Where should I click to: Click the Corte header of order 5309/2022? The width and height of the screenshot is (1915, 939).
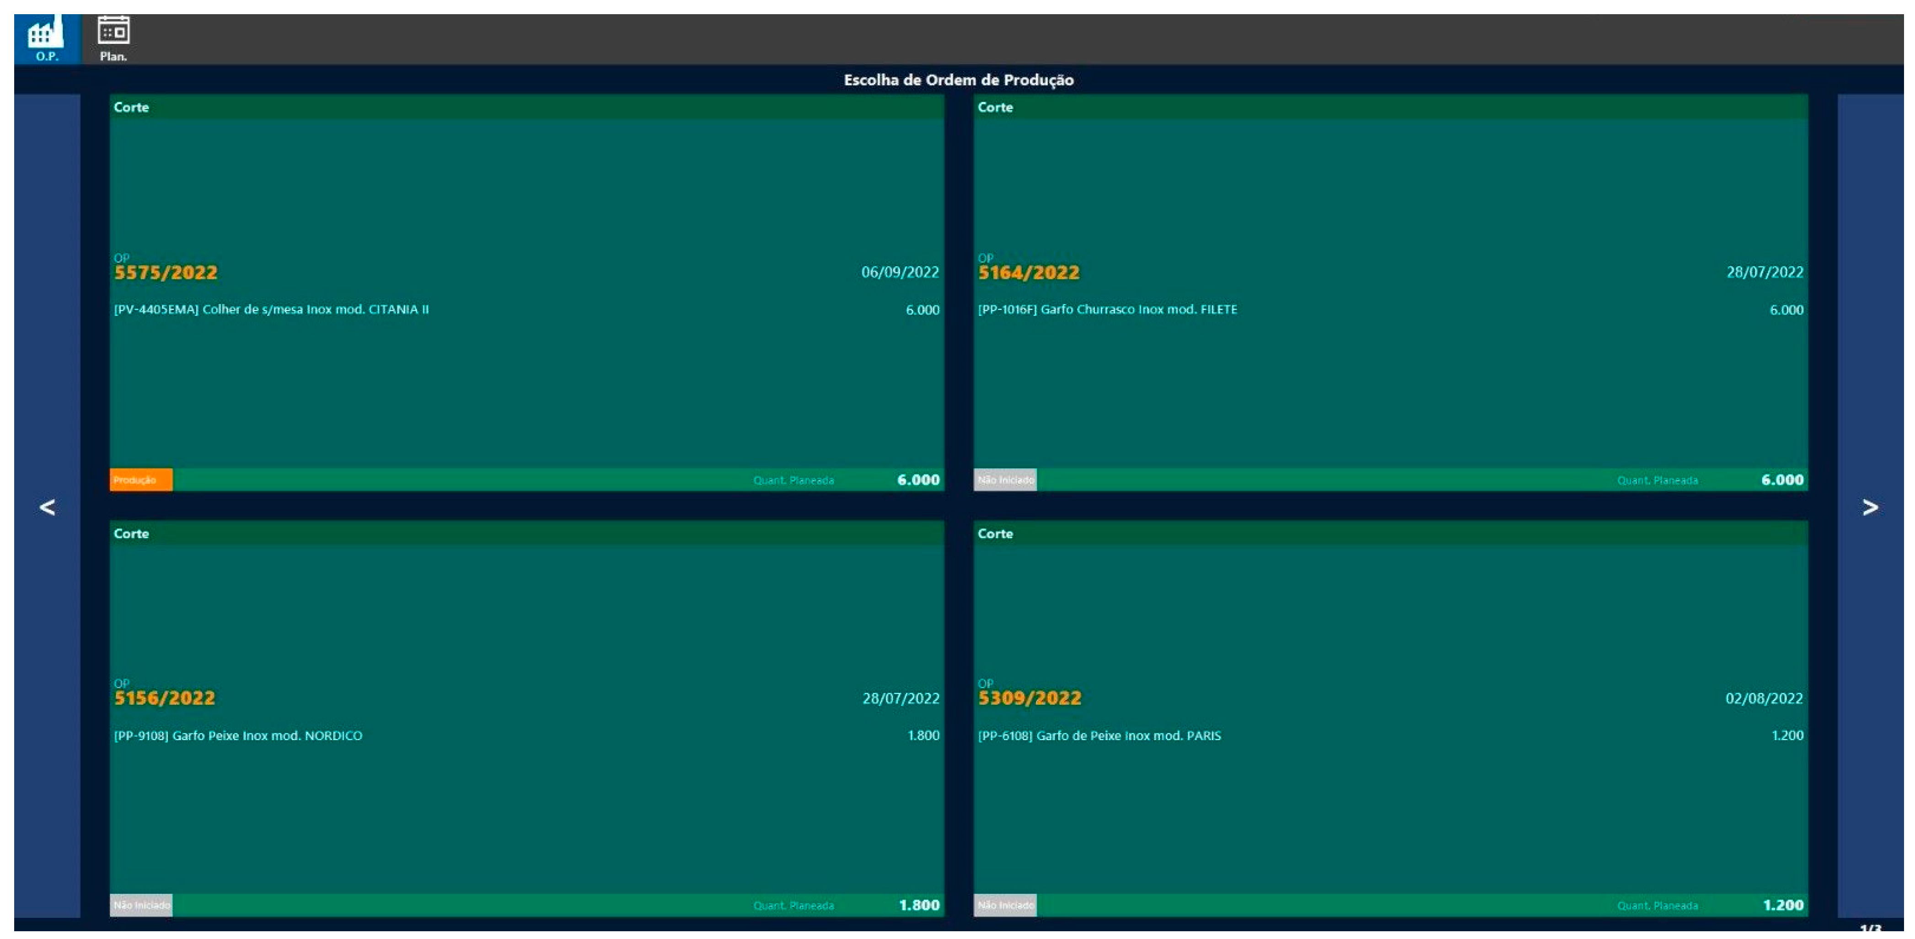995,534
